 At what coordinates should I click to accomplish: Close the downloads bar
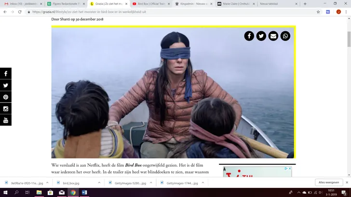347,183
